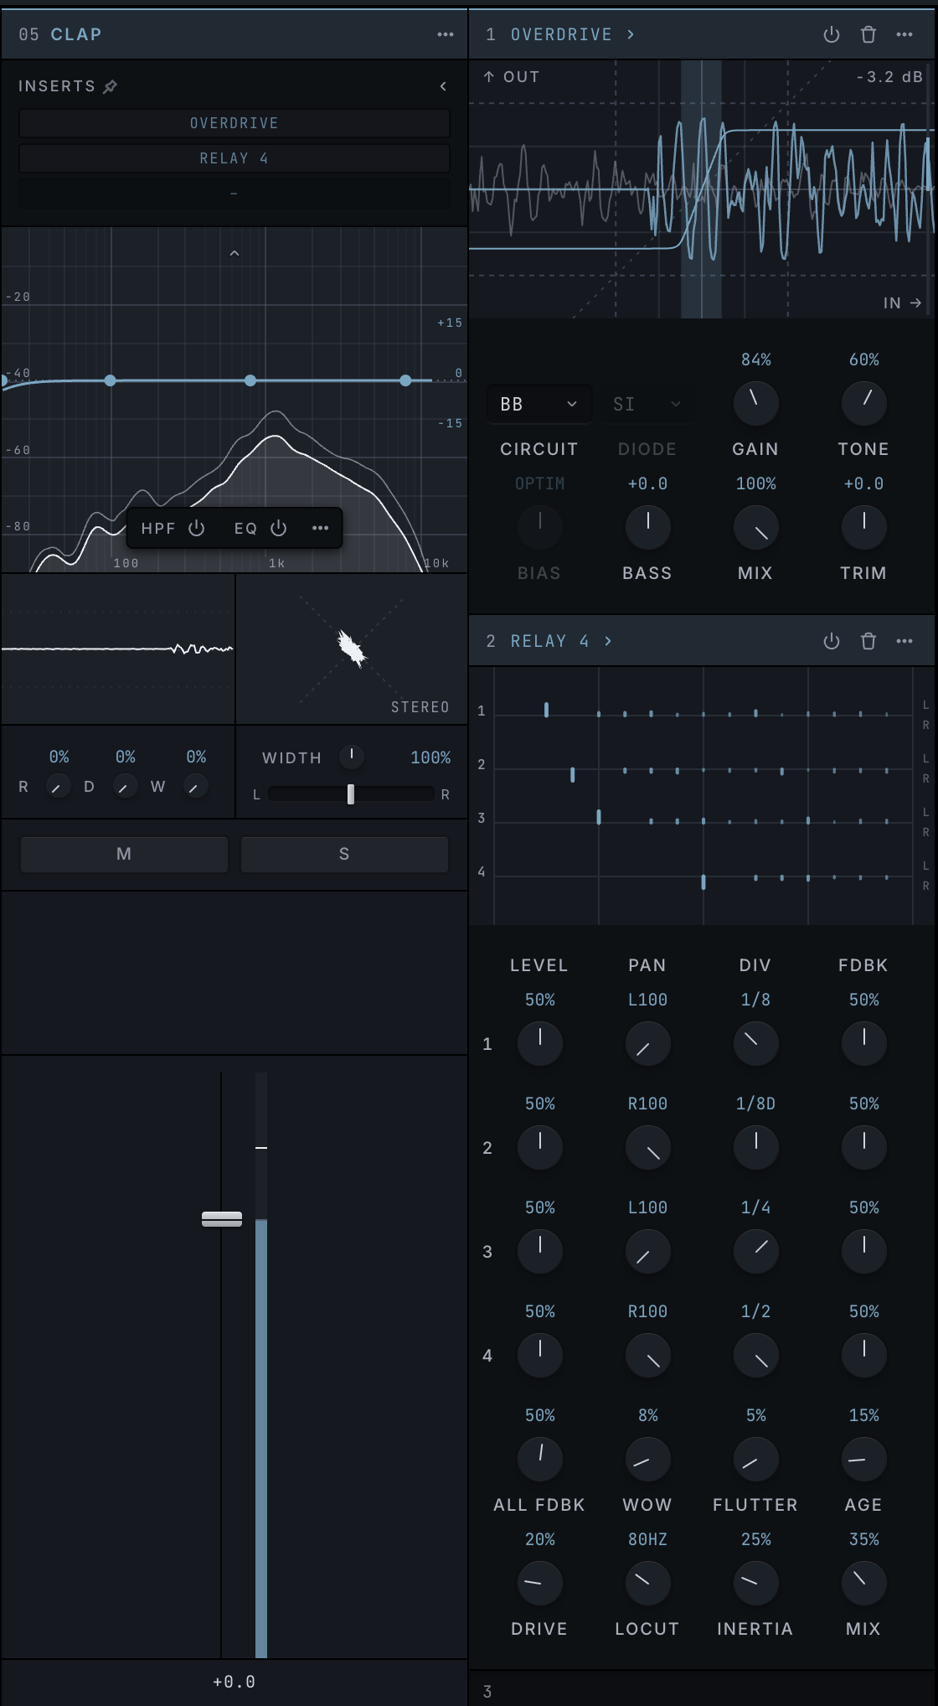Image resolution: width=938 pixels, height=1706 pixels.
Task: Open the CLAP channel options menu
Action: [x=446, y=34]
